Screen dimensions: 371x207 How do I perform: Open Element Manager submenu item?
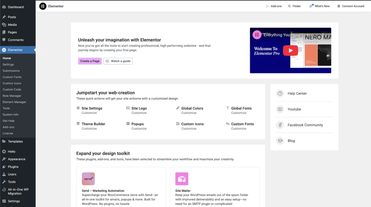click(14, 102)
